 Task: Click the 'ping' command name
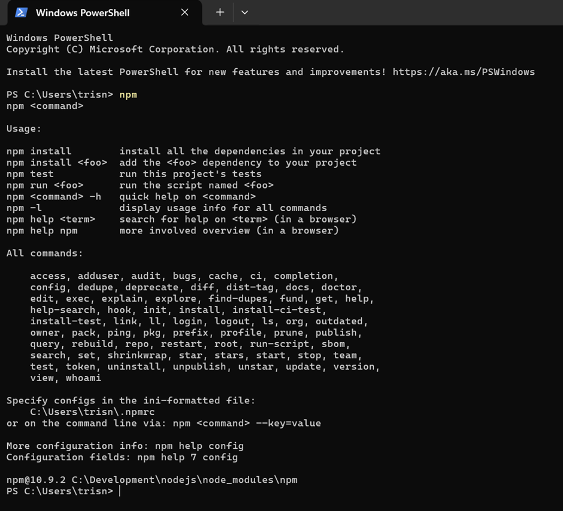pyautogui.click(x=119, y=333)
